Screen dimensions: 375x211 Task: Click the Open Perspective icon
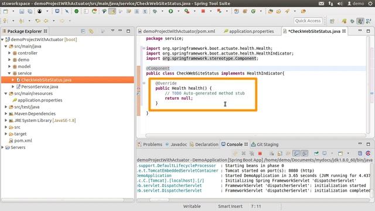click(x=332, y=21)
